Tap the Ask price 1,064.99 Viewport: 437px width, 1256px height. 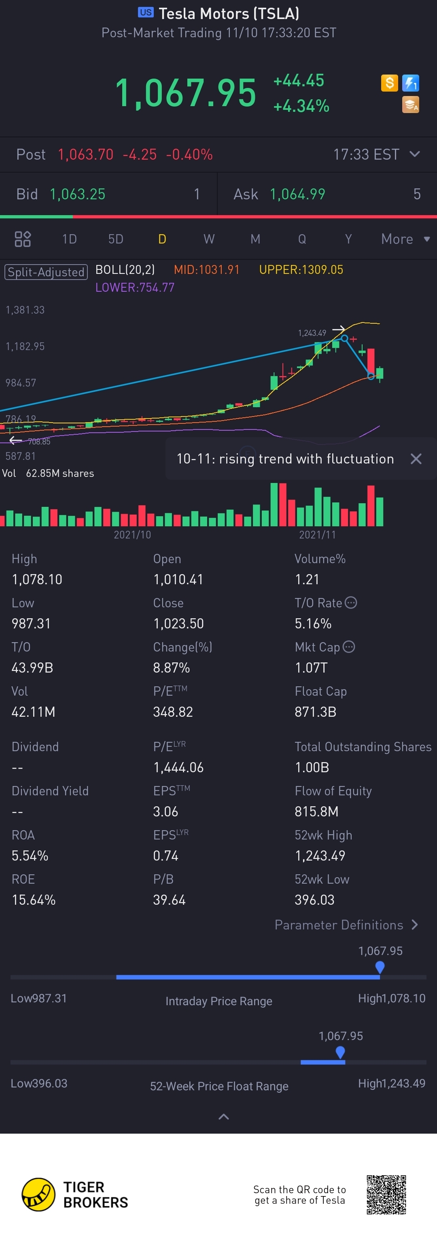coord(297,194)
